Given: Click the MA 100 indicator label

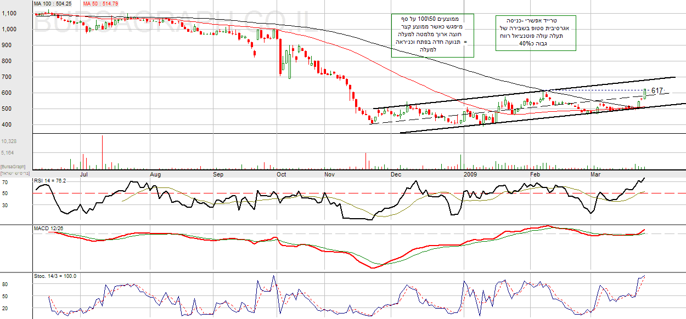Looking at the screenshot, I should pos(53,3).
